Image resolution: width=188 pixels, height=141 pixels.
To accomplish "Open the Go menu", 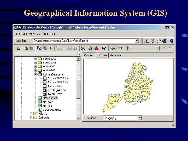I will point(38,34).
